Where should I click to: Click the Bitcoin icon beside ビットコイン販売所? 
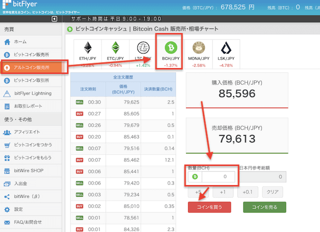(x=7, y=54)
